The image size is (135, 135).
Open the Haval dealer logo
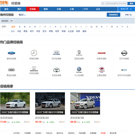[x=102, y=53]
